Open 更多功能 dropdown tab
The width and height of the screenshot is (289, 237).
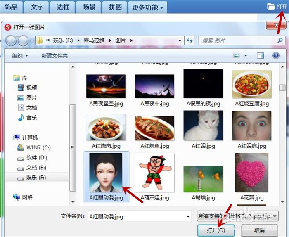point(147,7)
